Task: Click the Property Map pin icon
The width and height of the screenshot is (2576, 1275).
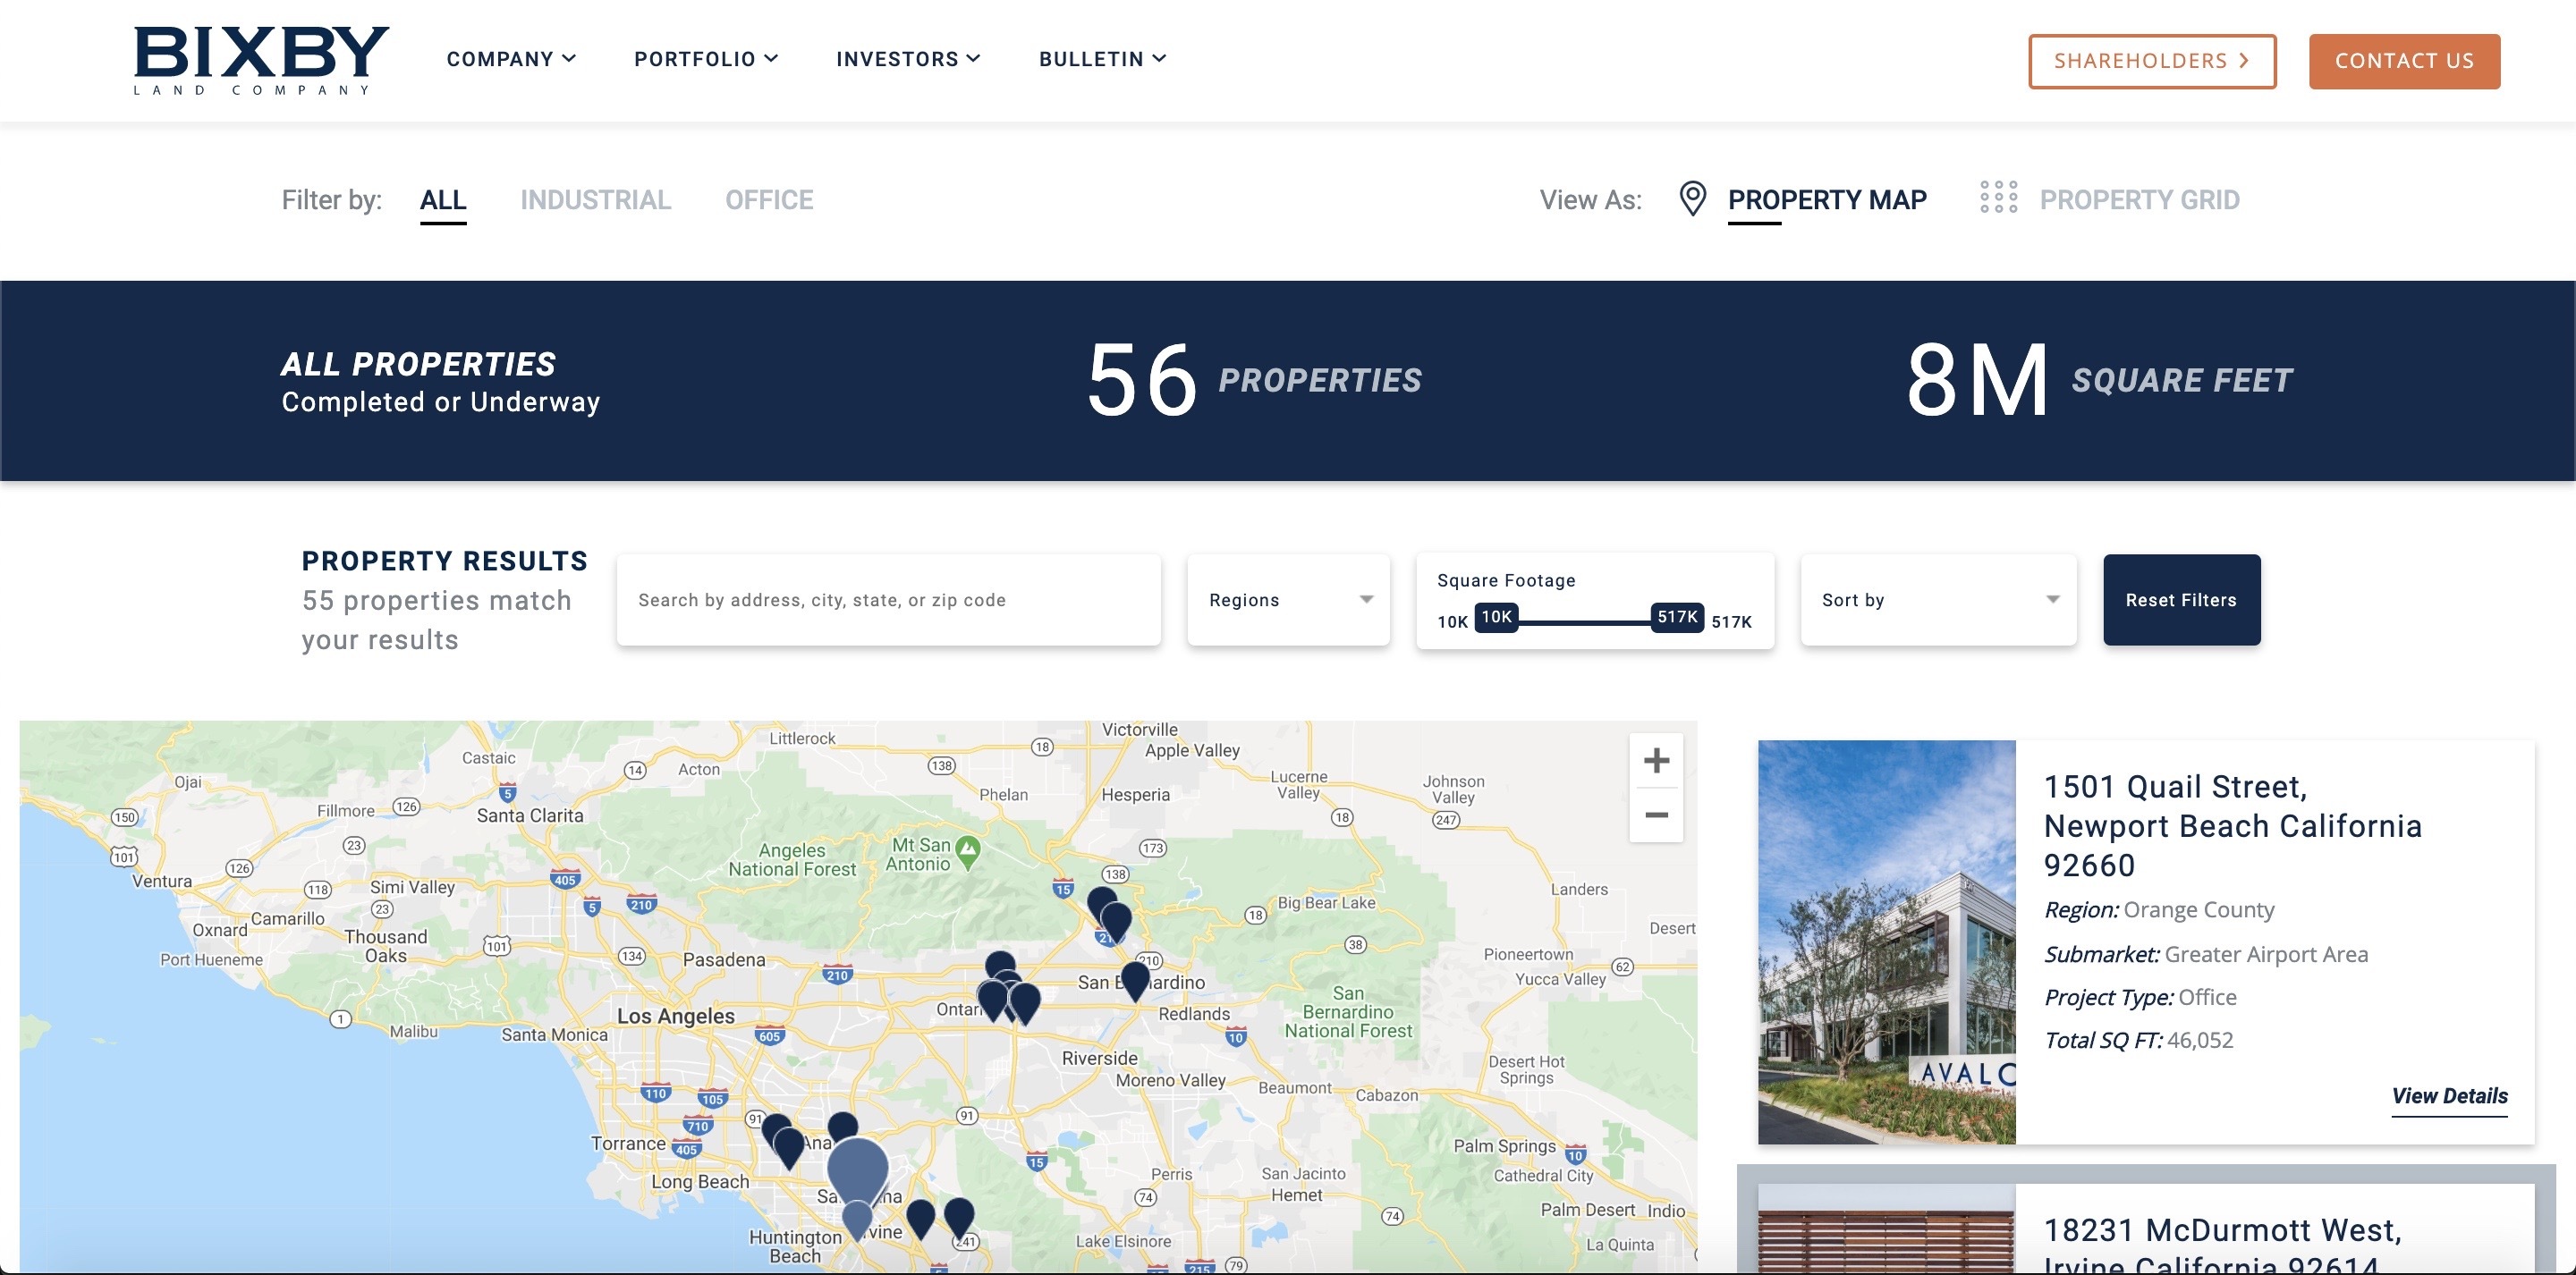Action: tap(1692, 199)
